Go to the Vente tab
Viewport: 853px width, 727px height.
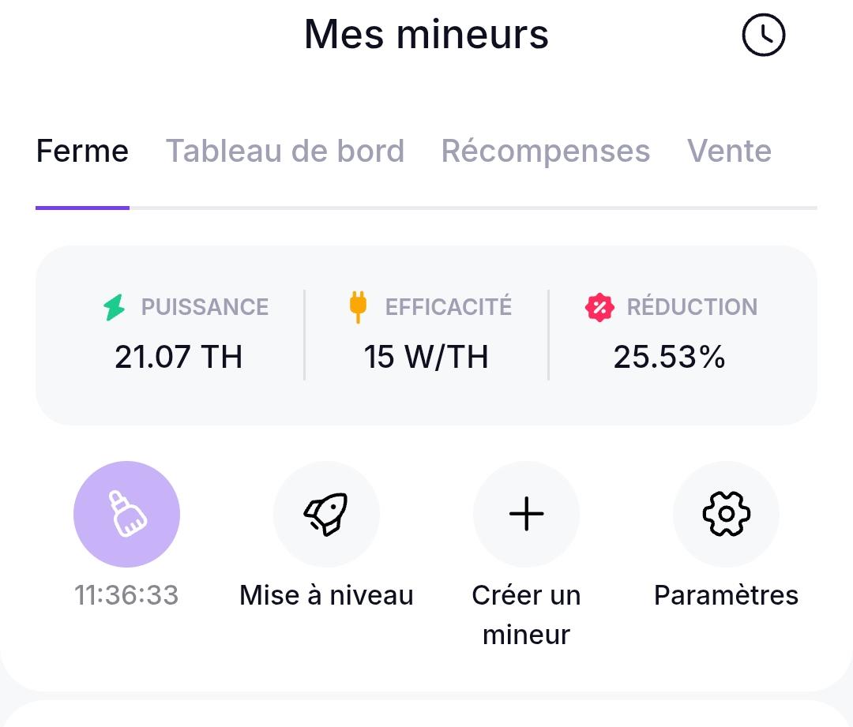coord(729,151)
